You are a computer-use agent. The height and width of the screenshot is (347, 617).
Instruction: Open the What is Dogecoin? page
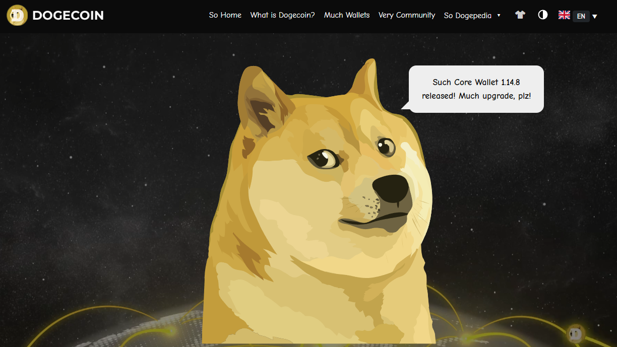tap(282, 15)
